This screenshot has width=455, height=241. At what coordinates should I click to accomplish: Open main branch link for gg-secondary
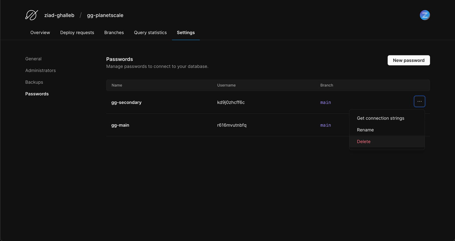[326, 103]
